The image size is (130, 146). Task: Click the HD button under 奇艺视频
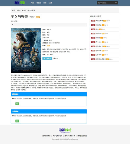(17, 121)
